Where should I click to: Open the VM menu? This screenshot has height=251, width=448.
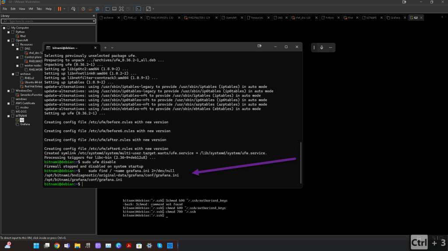coord(31,9)
